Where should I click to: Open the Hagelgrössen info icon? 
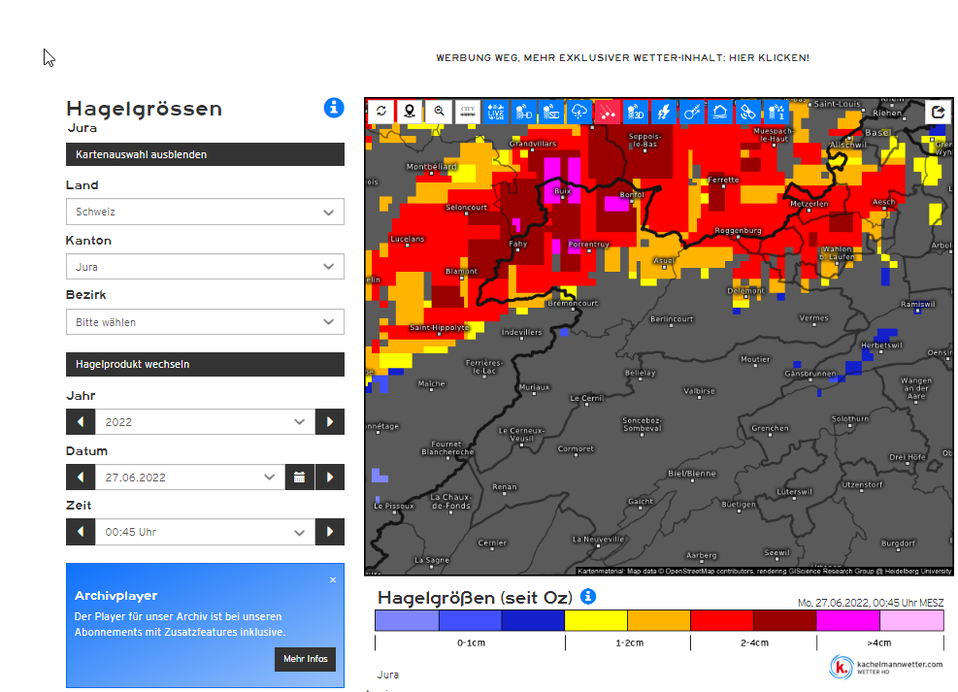pyautogui.click(x=334, y=108)
